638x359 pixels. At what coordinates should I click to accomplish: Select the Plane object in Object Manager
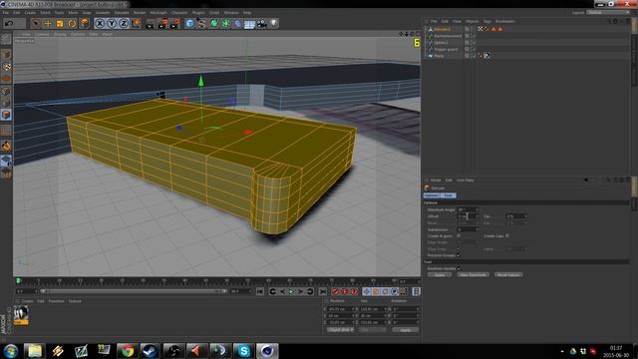(439, 56)
